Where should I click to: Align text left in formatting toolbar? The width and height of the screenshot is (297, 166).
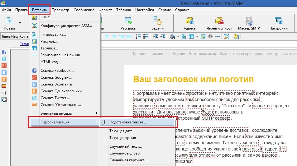click(x=107, y=36)
